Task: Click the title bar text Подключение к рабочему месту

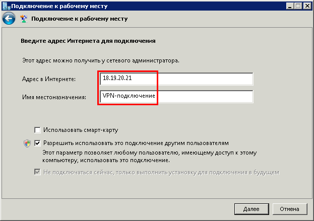Action: pyautogui.click(x=59, y=6)
